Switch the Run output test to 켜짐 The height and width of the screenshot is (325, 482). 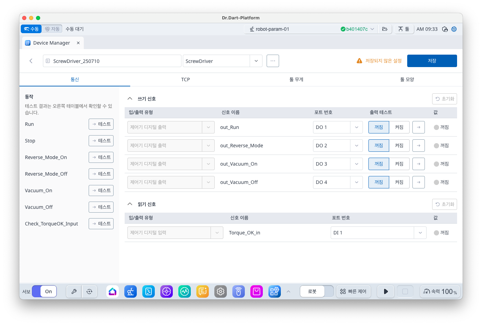399,127
